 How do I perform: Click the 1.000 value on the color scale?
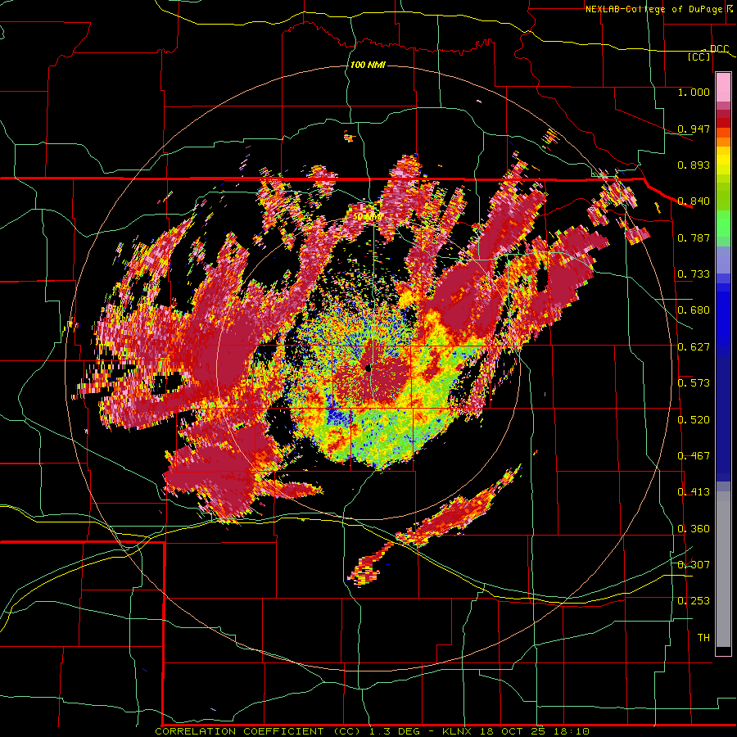point(694,92)
